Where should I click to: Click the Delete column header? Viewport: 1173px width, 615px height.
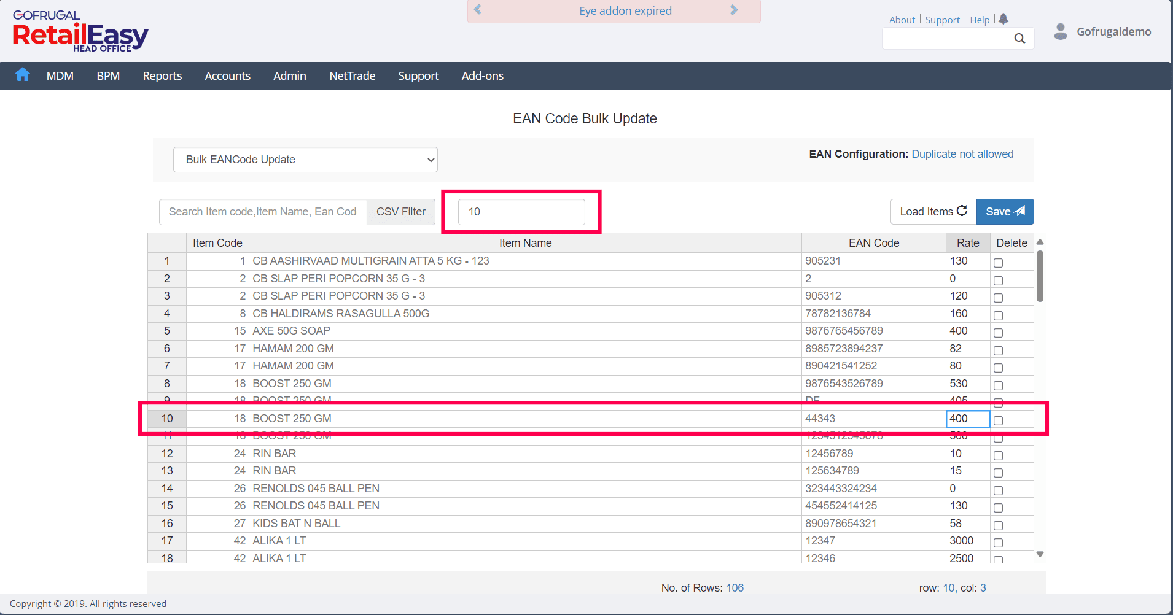tap(1012, 243)
